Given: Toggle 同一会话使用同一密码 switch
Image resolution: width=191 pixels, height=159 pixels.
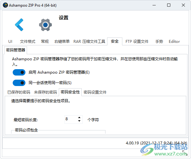Looking at the screenshot, I should pyautogui.click(x=19, y=83).
